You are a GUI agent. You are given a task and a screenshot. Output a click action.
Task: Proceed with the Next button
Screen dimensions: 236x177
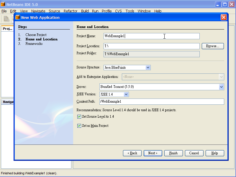point(153,153)
